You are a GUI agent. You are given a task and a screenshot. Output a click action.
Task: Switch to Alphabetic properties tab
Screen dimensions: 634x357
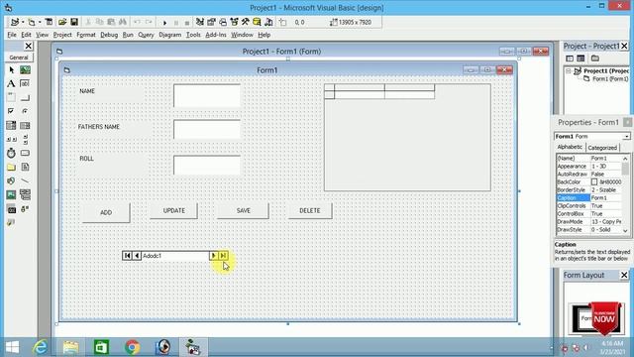(x=570, y=147)
